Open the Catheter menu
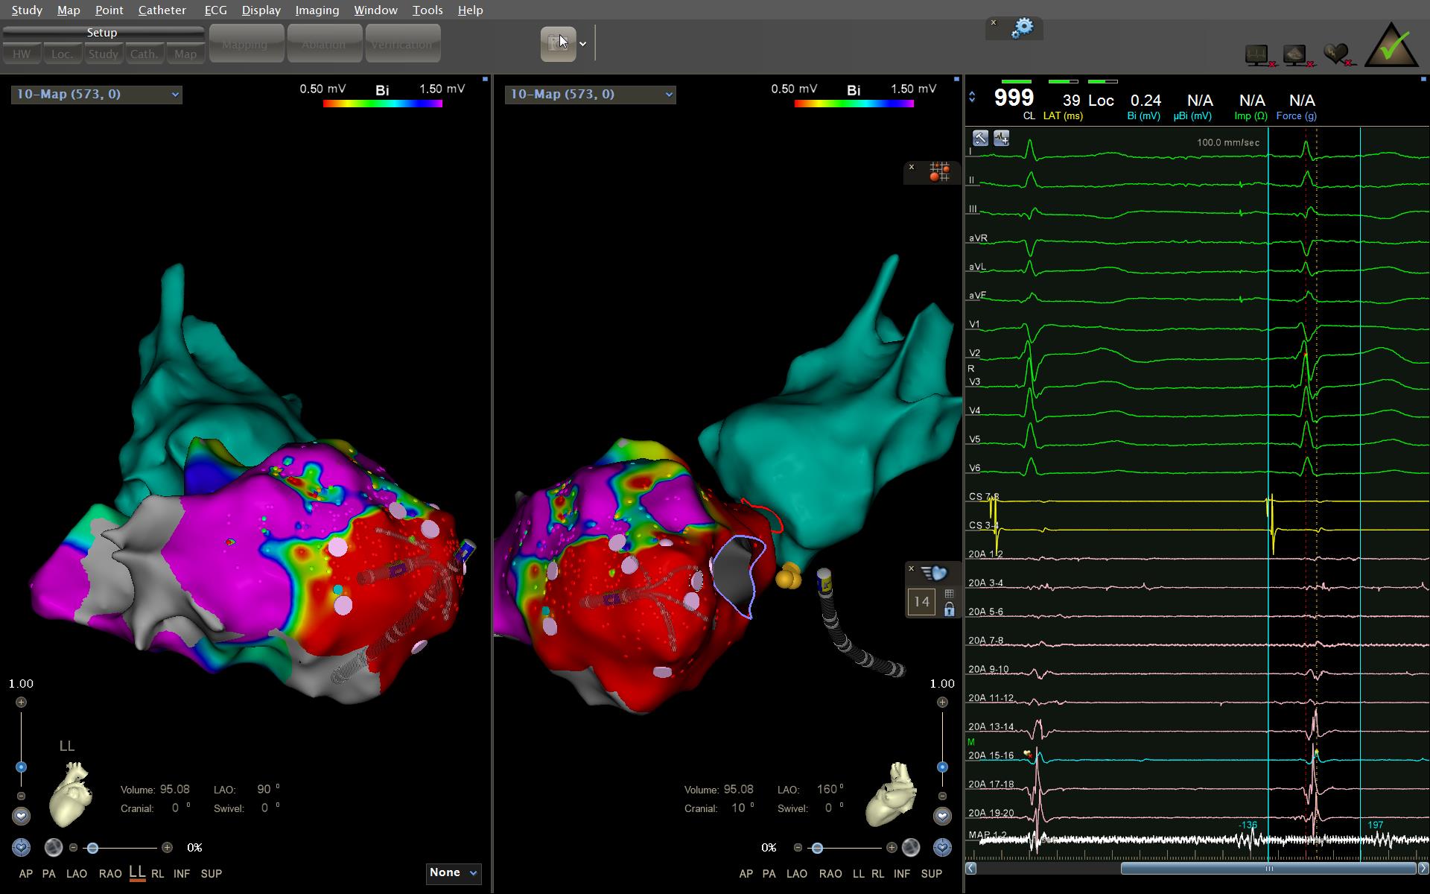Screen dimensions: 1430x894 pyautogui.click(x=162, y=10)
